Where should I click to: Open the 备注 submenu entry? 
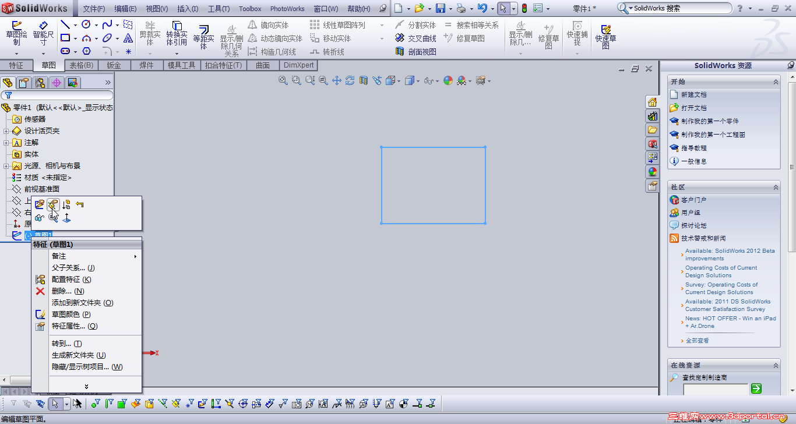(87, 256)
